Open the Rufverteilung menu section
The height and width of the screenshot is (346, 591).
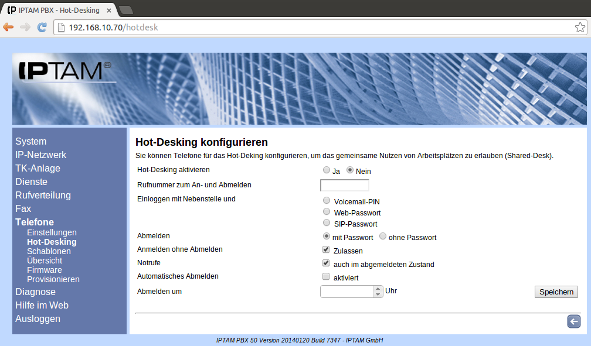click(43, 195)
